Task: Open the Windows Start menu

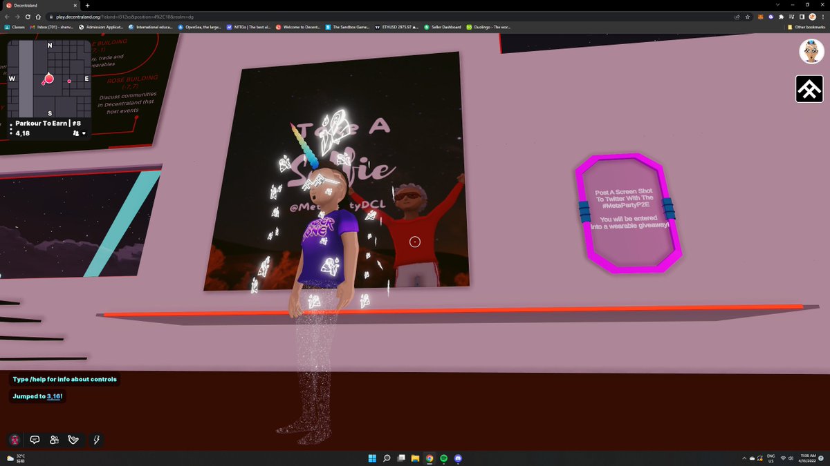Action: 372,458
